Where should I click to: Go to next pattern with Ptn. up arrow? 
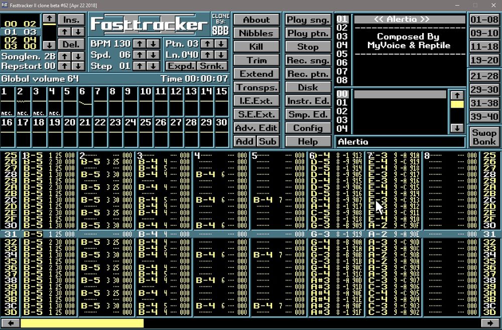207,44
